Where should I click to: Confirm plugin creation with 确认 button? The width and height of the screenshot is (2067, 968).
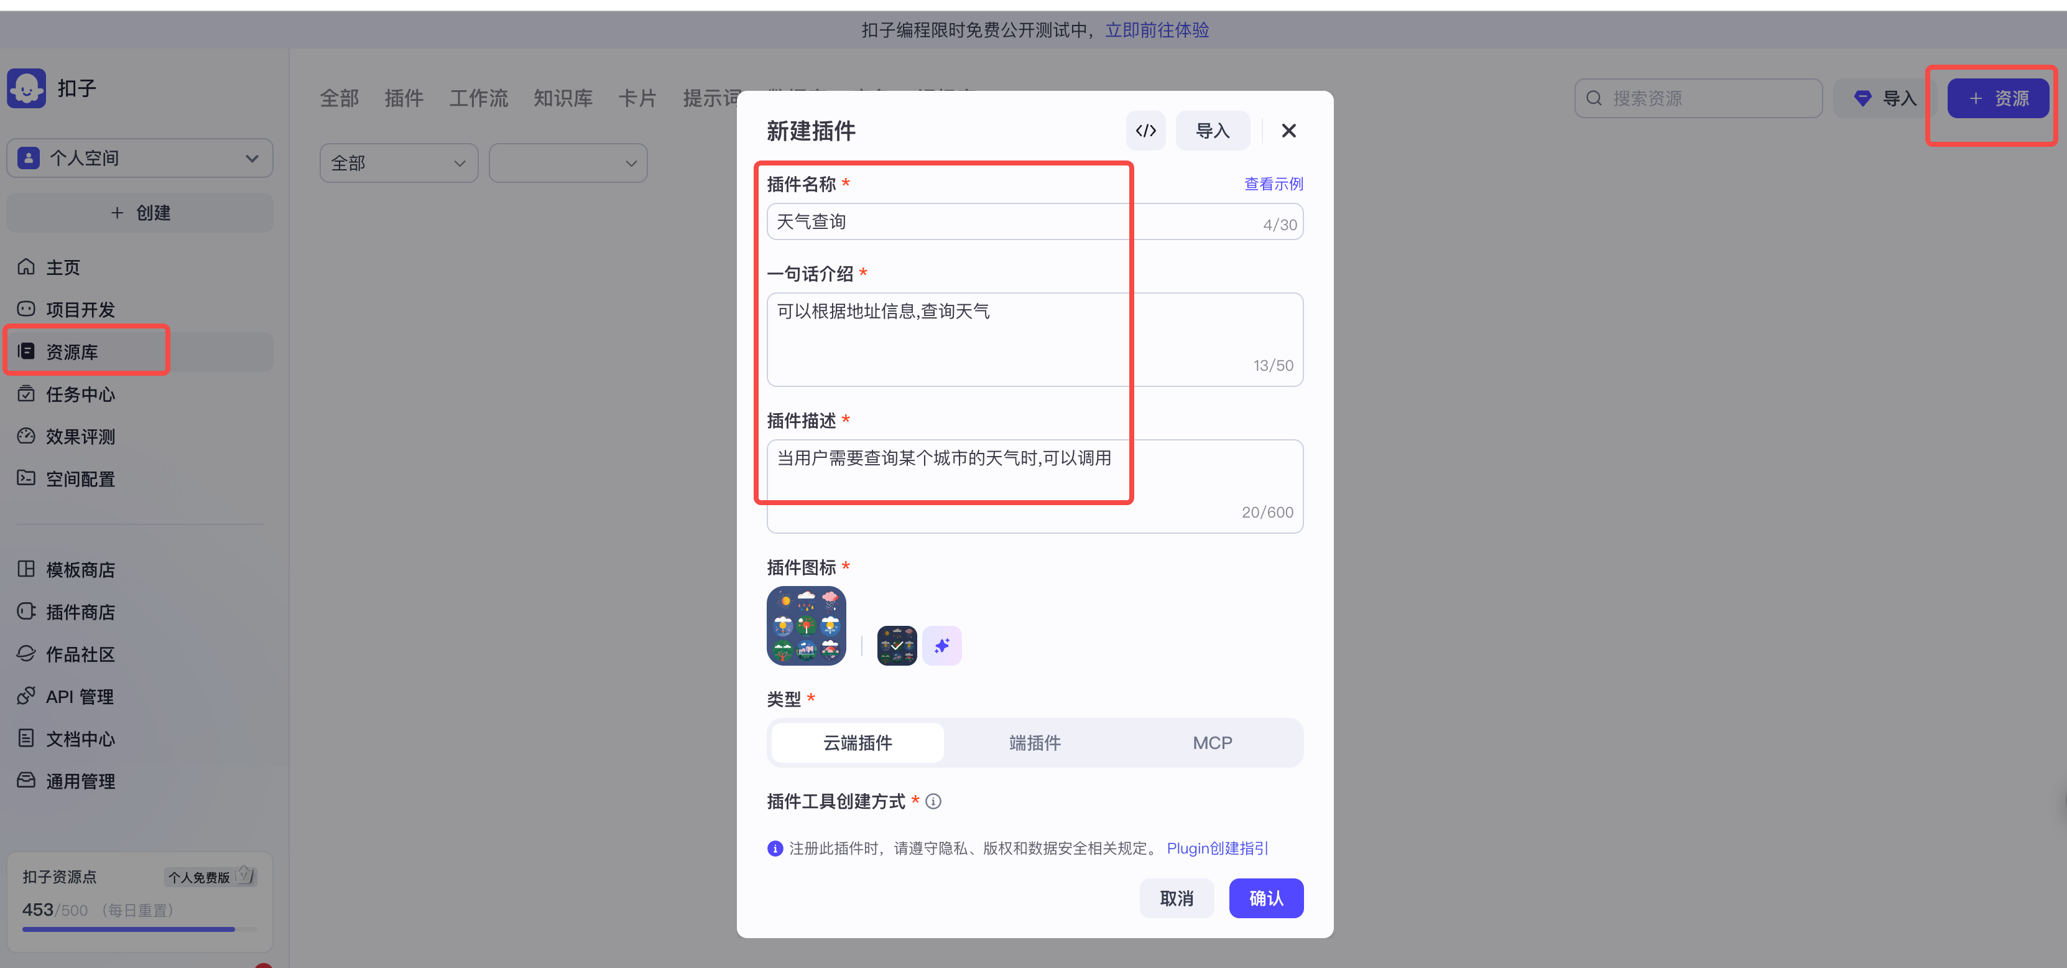click(x=1266, y=898)
